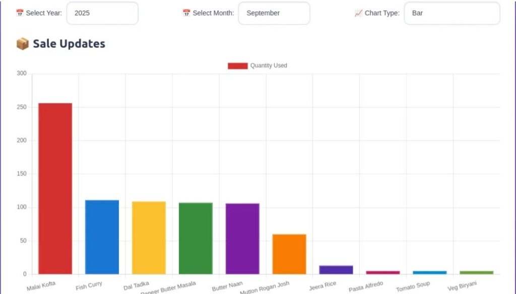Open the Select Month dropdown

(x=274, y=13)
